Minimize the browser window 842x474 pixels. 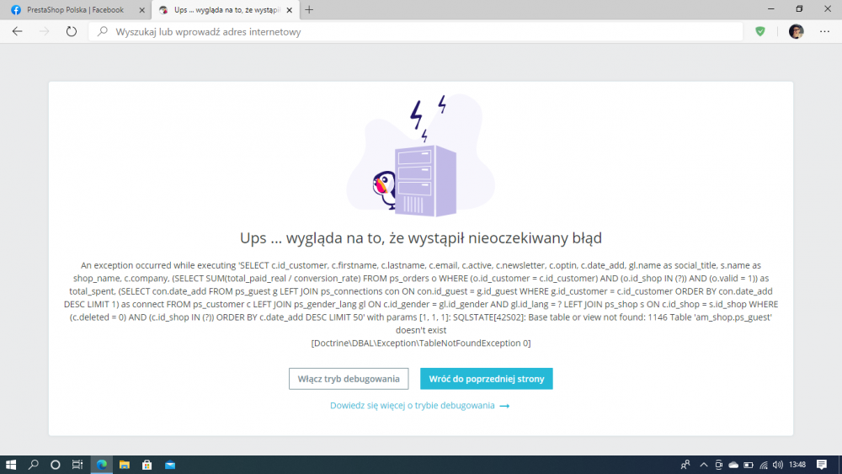point(771,9)
